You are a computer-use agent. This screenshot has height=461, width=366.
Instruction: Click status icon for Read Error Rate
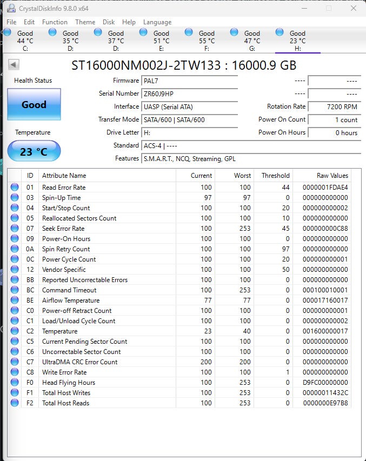click(x=15, y=187)
